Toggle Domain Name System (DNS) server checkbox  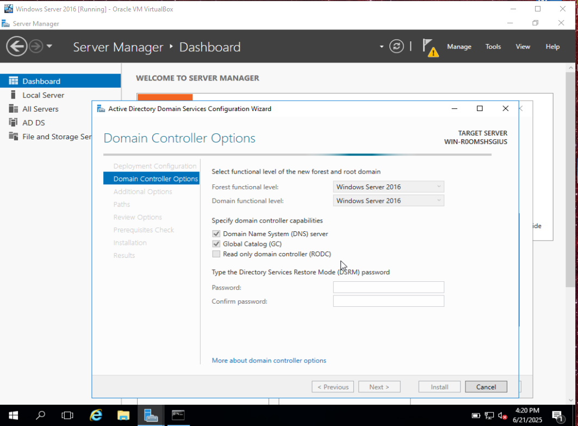216,234
